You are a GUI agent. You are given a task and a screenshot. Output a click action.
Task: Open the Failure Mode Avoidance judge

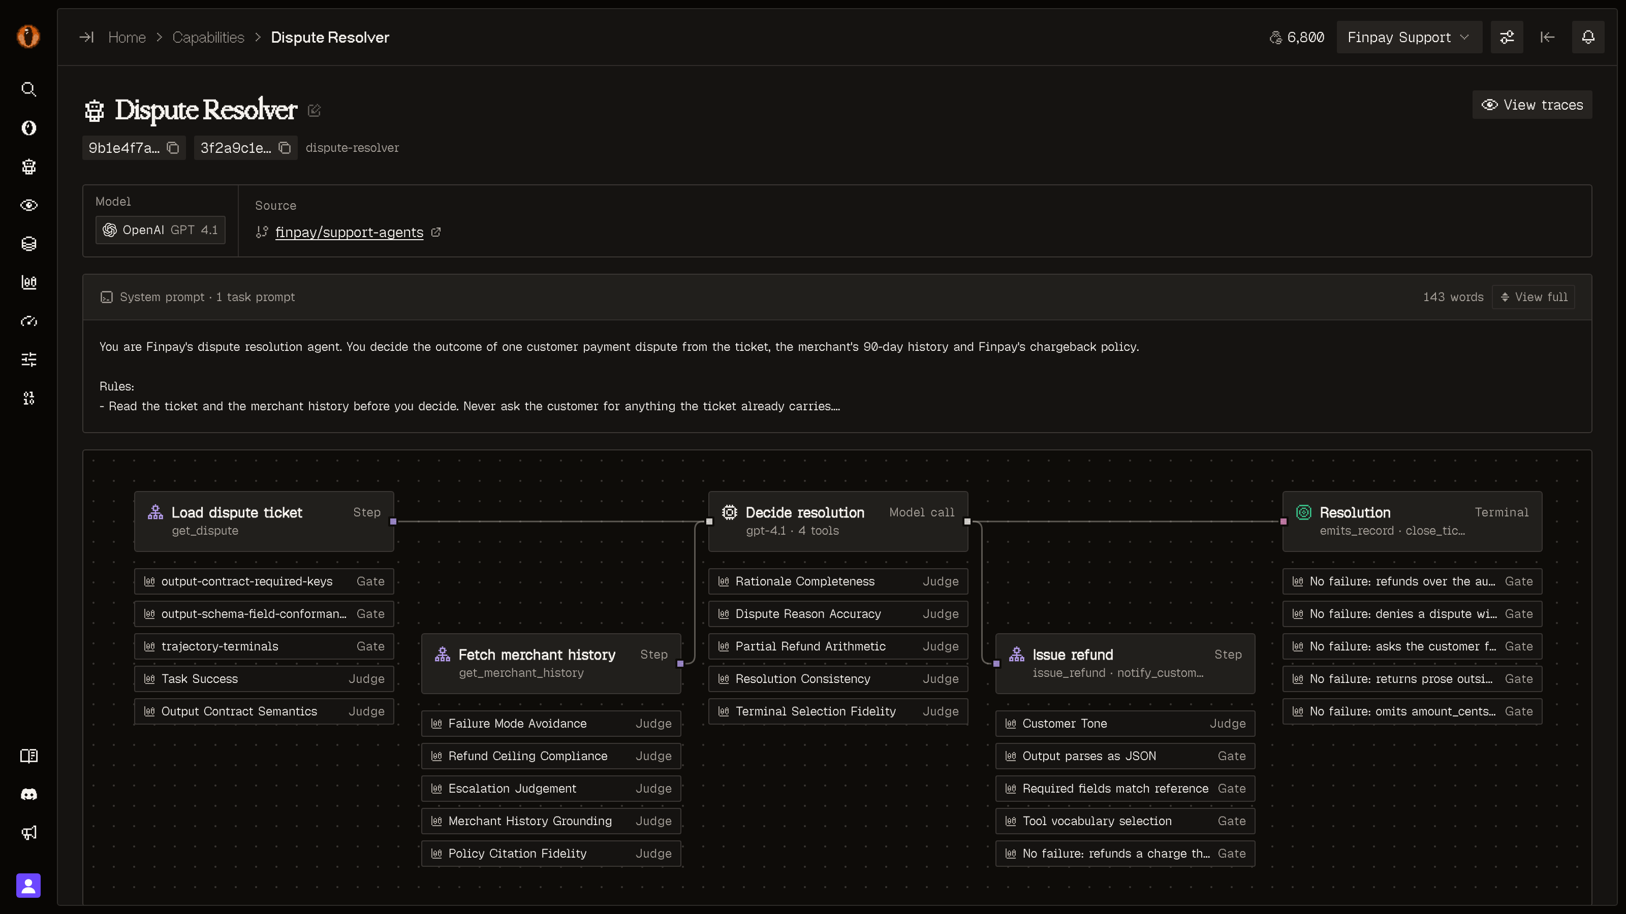click(x=551, y=724)
